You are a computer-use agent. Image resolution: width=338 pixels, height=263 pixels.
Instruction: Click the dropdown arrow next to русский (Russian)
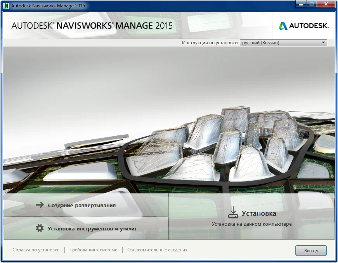pos(323,43)
